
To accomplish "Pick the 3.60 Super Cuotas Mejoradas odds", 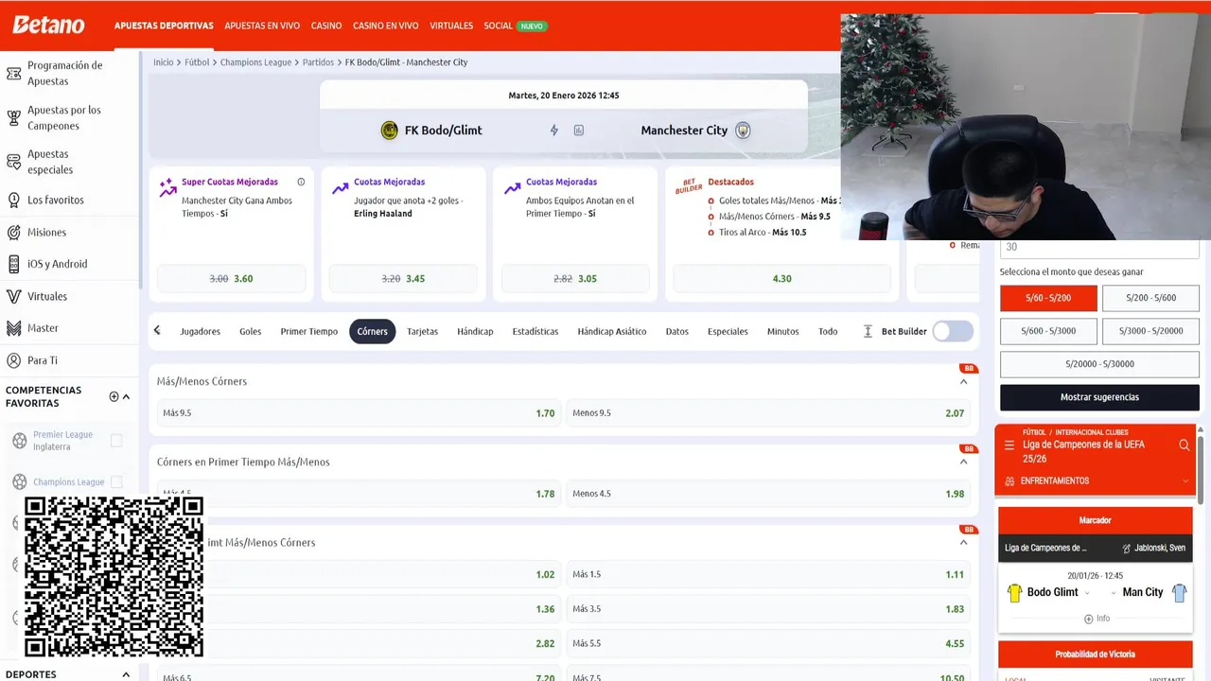I will click(x=231, y=279).
